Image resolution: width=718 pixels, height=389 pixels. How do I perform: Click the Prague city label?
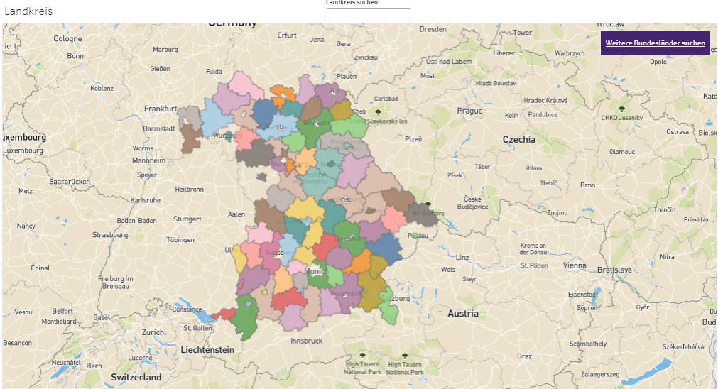469,111
